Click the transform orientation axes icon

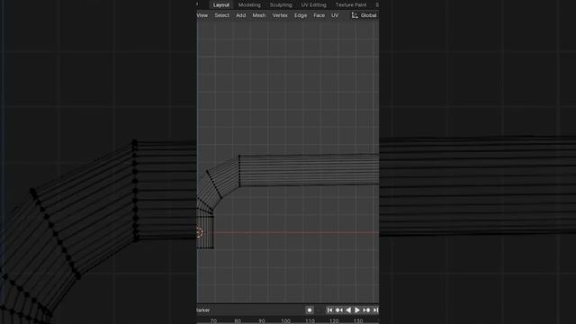[x=355, y=15]
